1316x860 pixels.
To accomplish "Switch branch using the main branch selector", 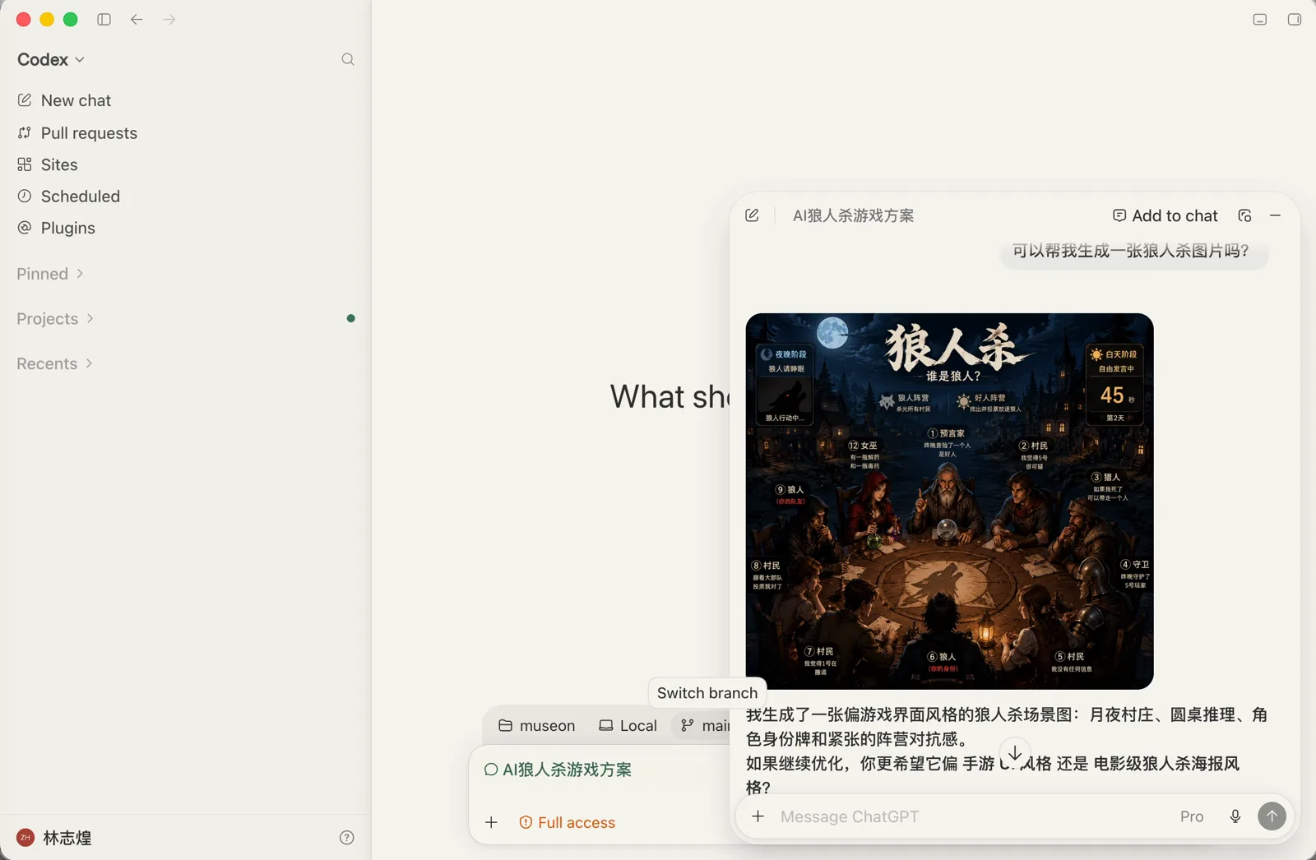I will (704, 726).
